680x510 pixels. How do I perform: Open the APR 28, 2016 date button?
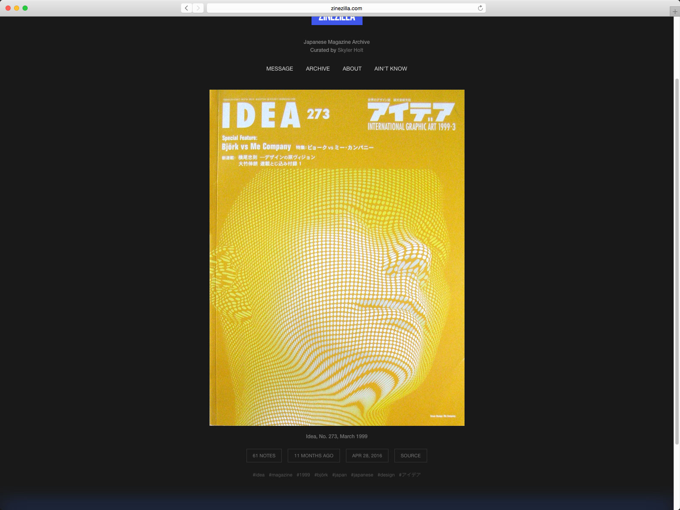coord(367,456)
